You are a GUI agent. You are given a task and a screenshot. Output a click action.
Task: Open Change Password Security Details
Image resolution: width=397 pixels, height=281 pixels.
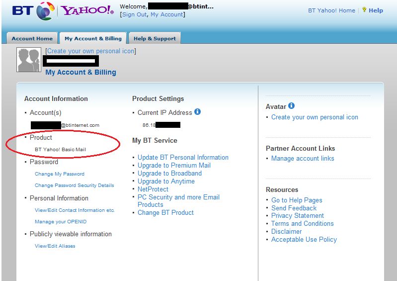(74, 185)
